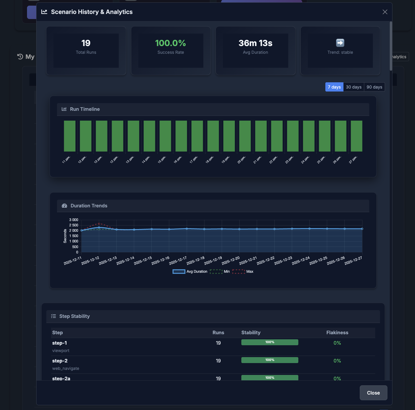
Task: Click the arrow icon in the Trend: stable card
Action: click(340, 42)
